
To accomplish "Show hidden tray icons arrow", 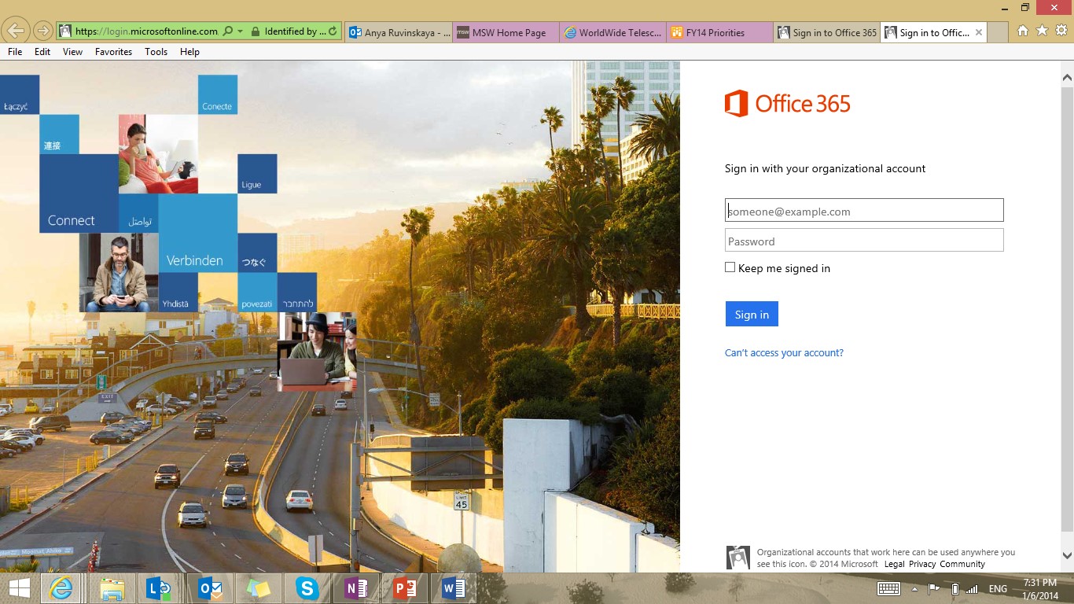I will pos(914,588).
